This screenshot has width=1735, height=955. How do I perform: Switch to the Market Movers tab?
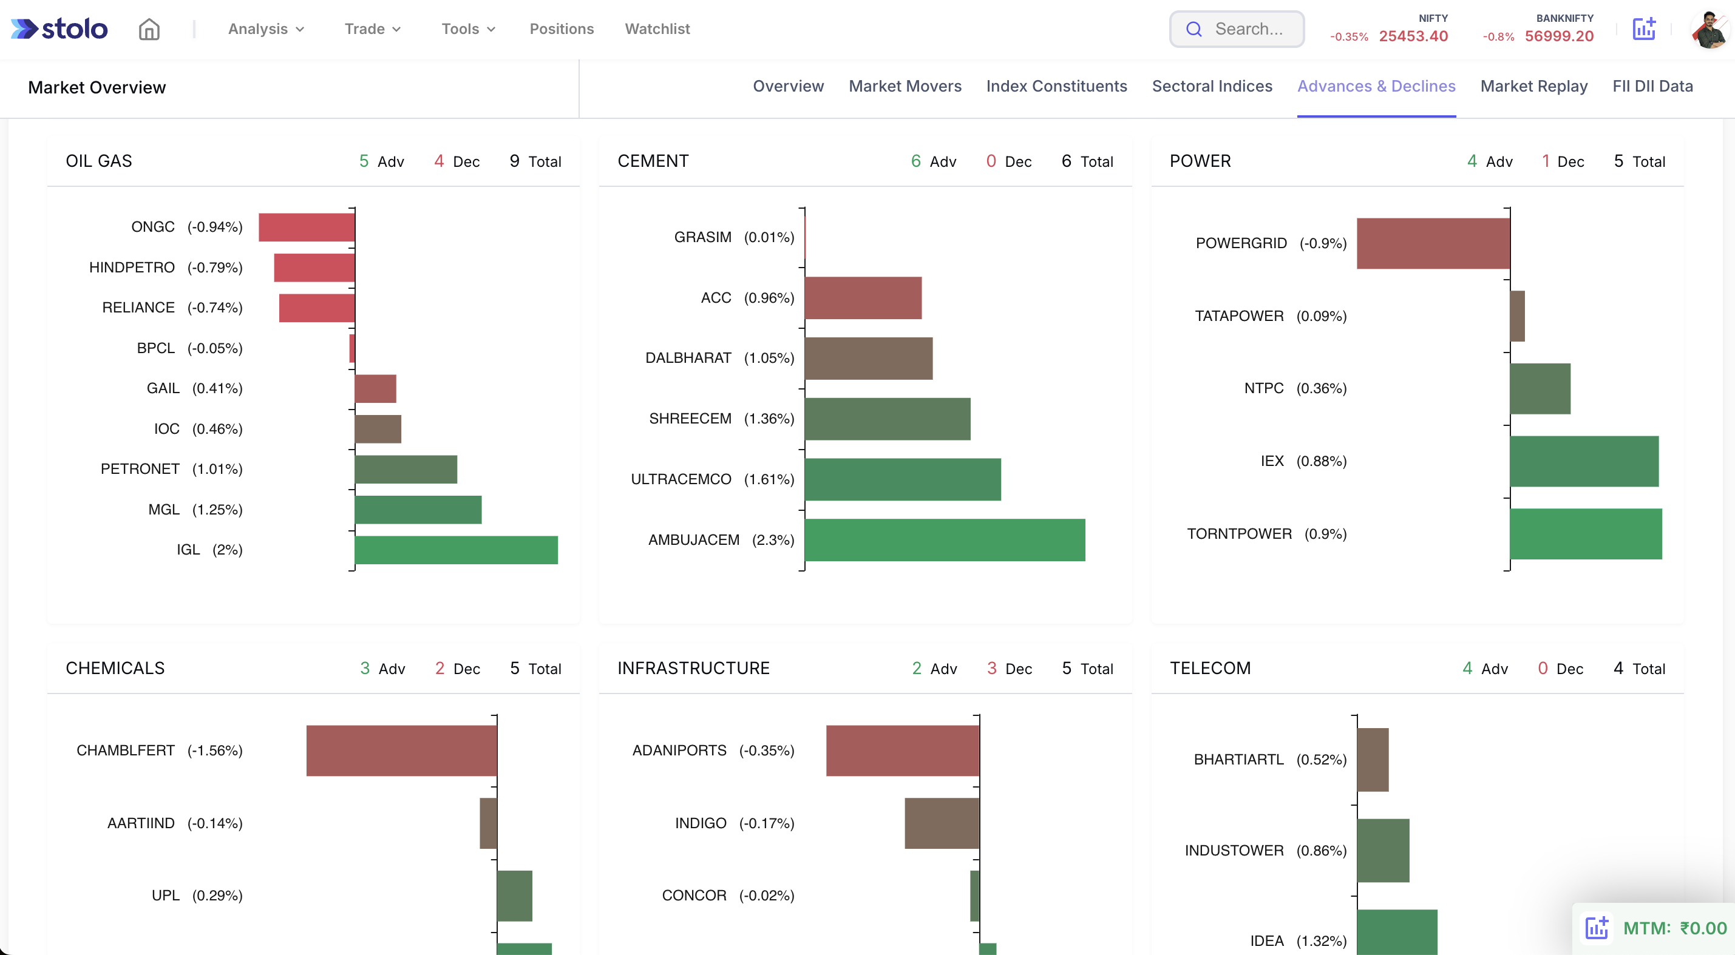(x=905, y=86)
